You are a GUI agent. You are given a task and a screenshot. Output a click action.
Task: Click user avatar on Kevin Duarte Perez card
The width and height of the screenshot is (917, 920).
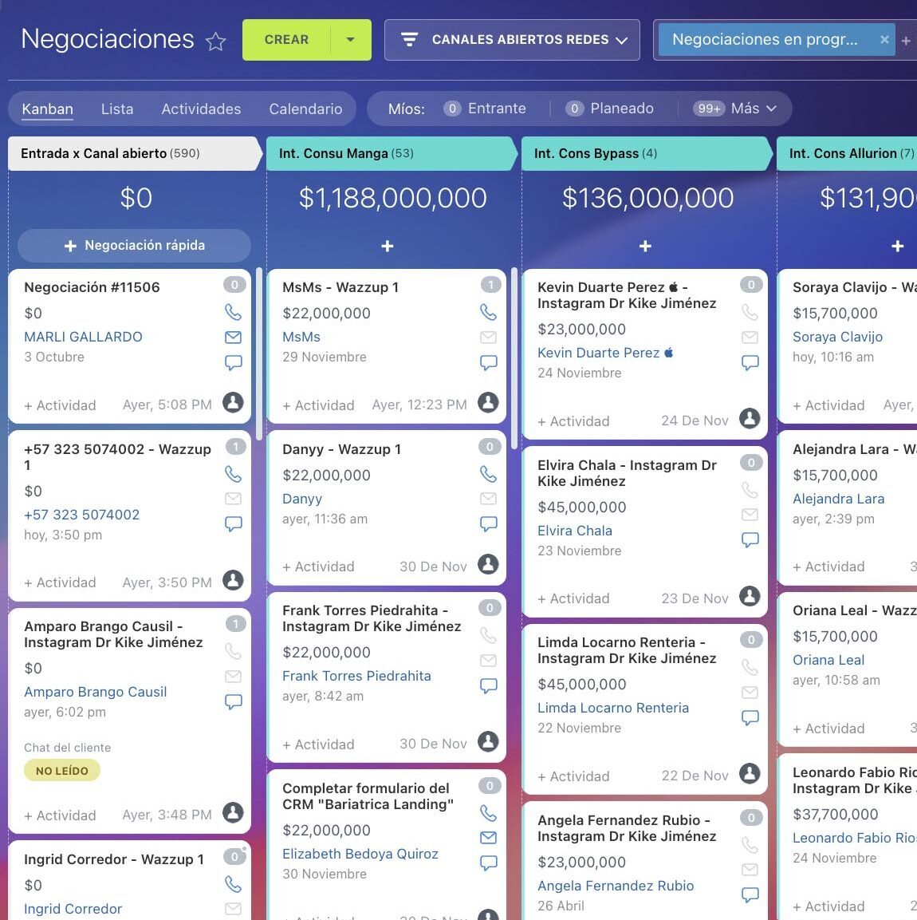click(x=750, y=418)
